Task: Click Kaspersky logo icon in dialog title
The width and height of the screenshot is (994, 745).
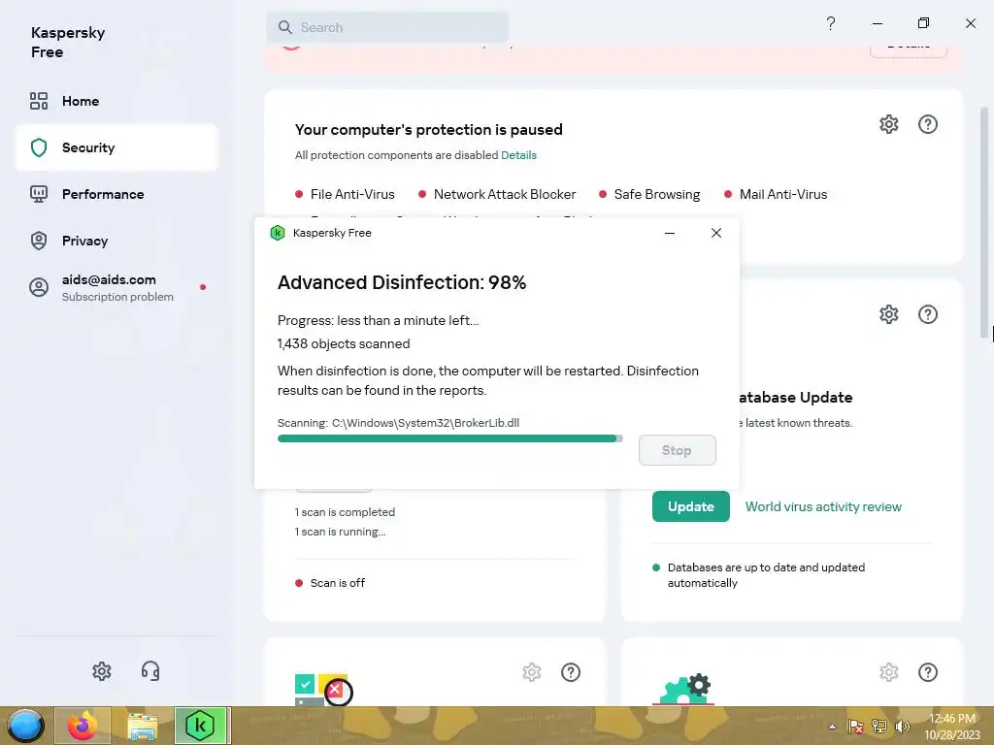Action: [278, 233]
